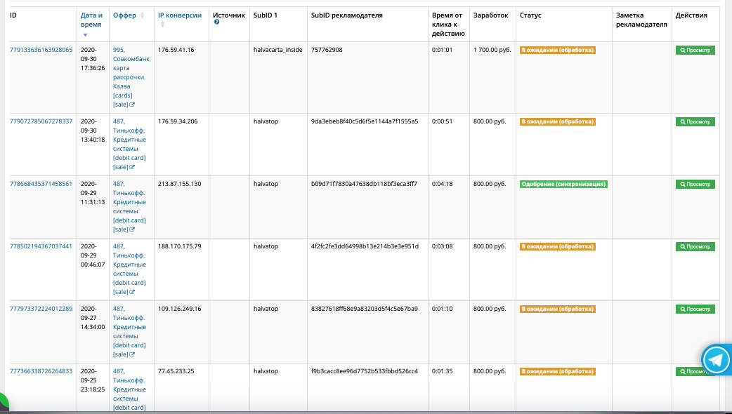Sort by Дата и время descending arrow
Viewport: 732px width, 414px height.
point(86,34)
